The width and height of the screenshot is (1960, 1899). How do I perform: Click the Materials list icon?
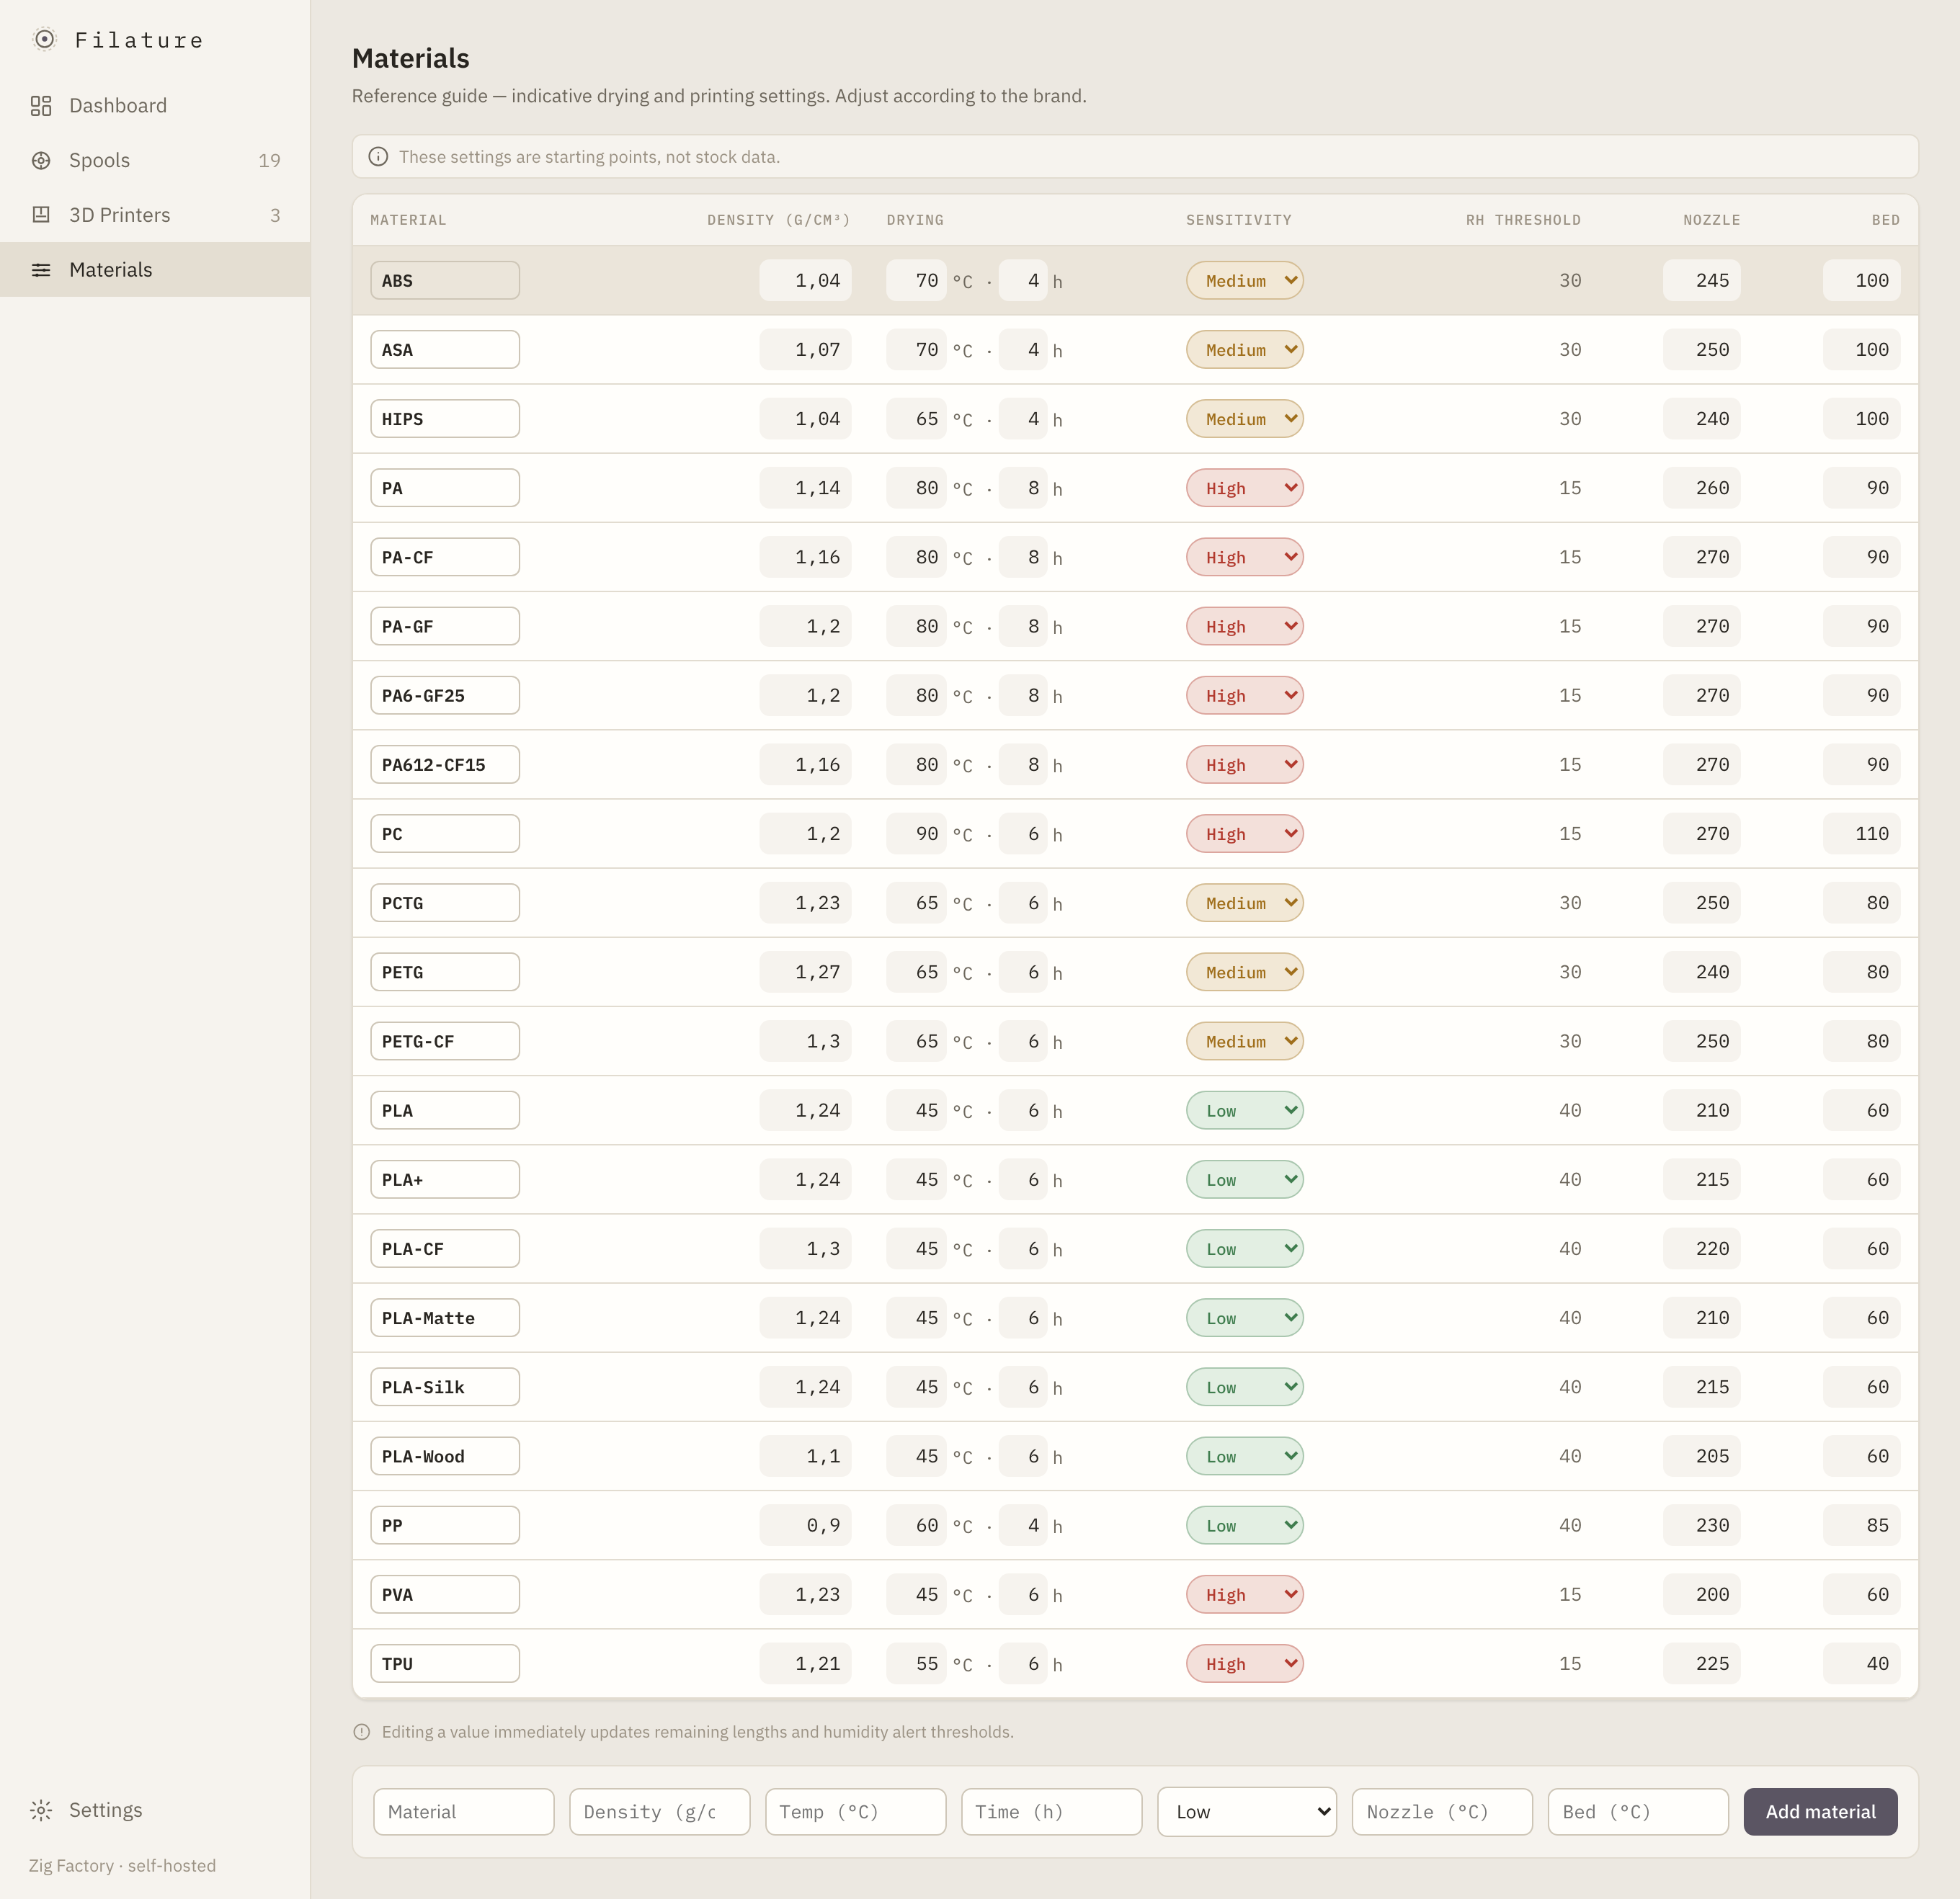[x=41, y=270]
